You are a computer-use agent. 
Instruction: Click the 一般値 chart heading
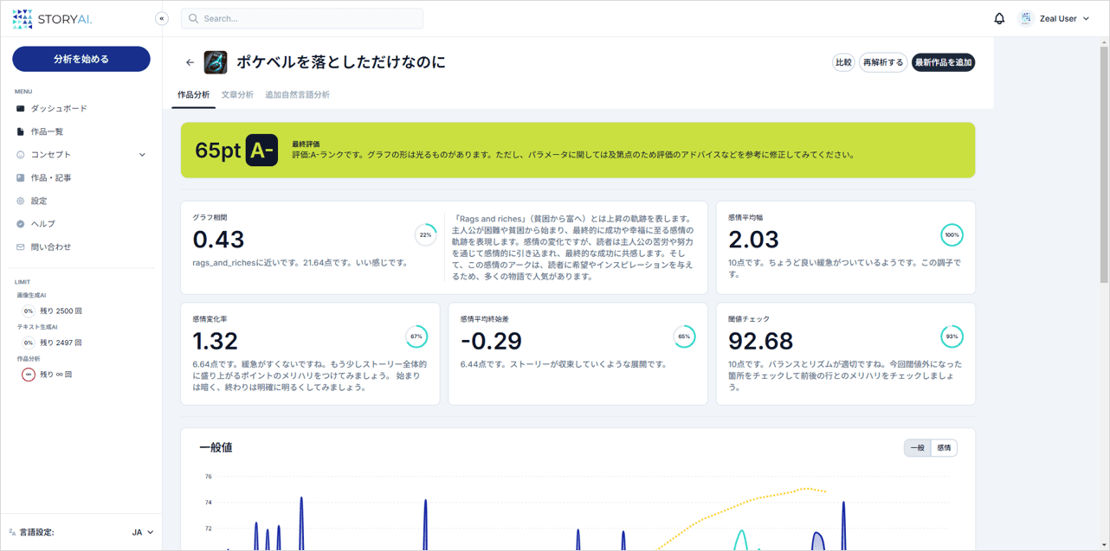point(216,448)
